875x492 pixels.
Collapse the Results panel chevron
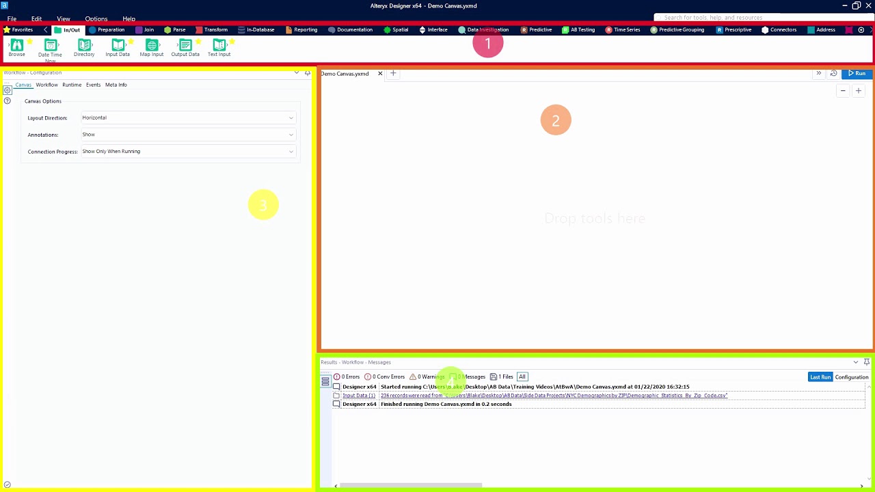click(856, 362)
